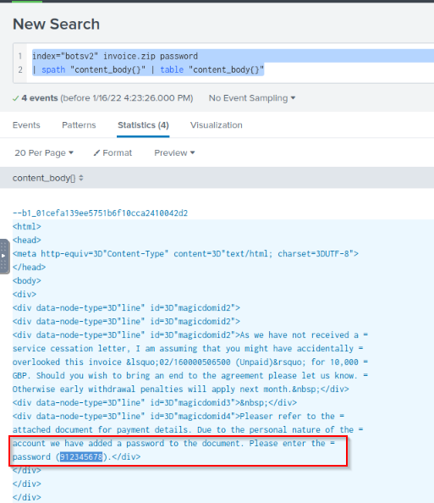This screenshot has width=434, height=503.
Task: Click line number 2 in search editor
Action: point(20,69)
